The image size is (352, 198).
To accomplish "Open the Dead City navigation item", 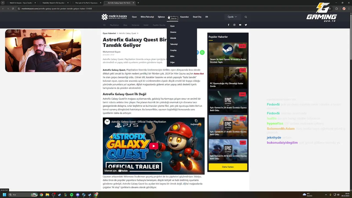I will tap(197, 17).
